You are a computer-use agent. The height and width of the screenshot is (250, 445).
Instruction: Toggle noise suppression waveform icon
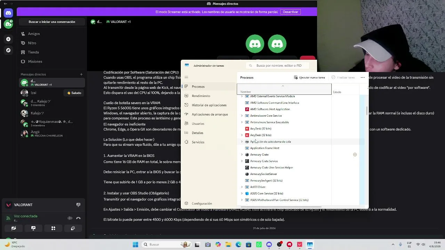point(70,218)
